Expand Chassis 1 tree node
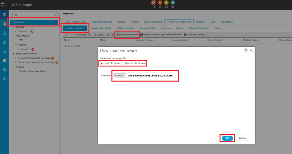 point(16,32)
